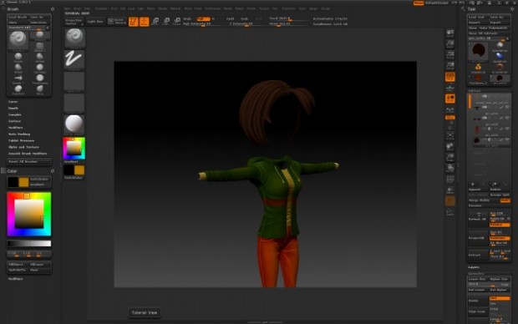Toggle eye visibility of last SubTool row
Viewport: 518px width, 324px height.
click(507, 139)
